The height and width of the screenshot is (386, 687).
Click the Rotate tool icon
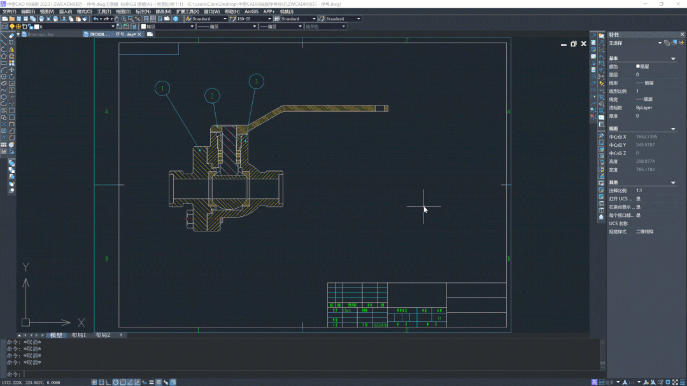(x=11, y=77)
